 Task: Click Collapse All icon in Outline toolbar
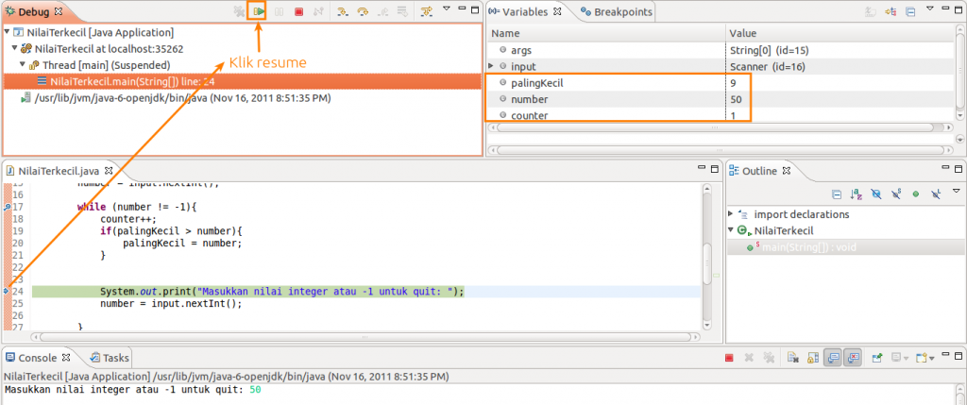pyautogui.click(x=837, y=194)
